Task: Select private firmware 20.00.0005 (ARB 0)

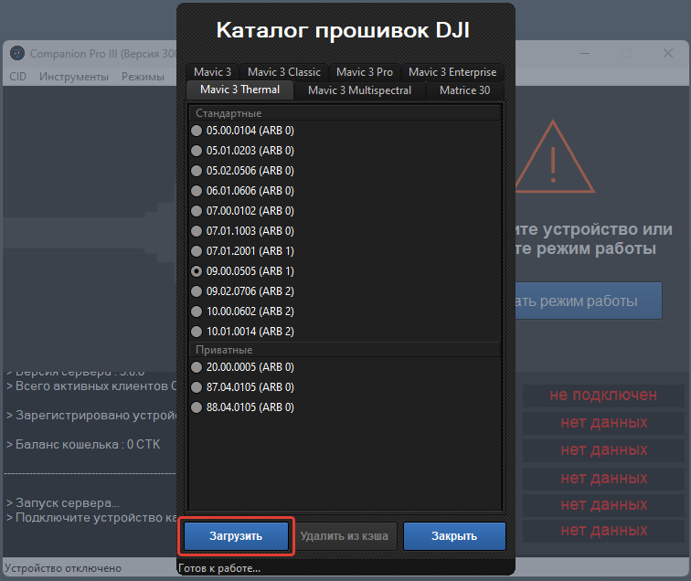Action: [x=197, y=367]
